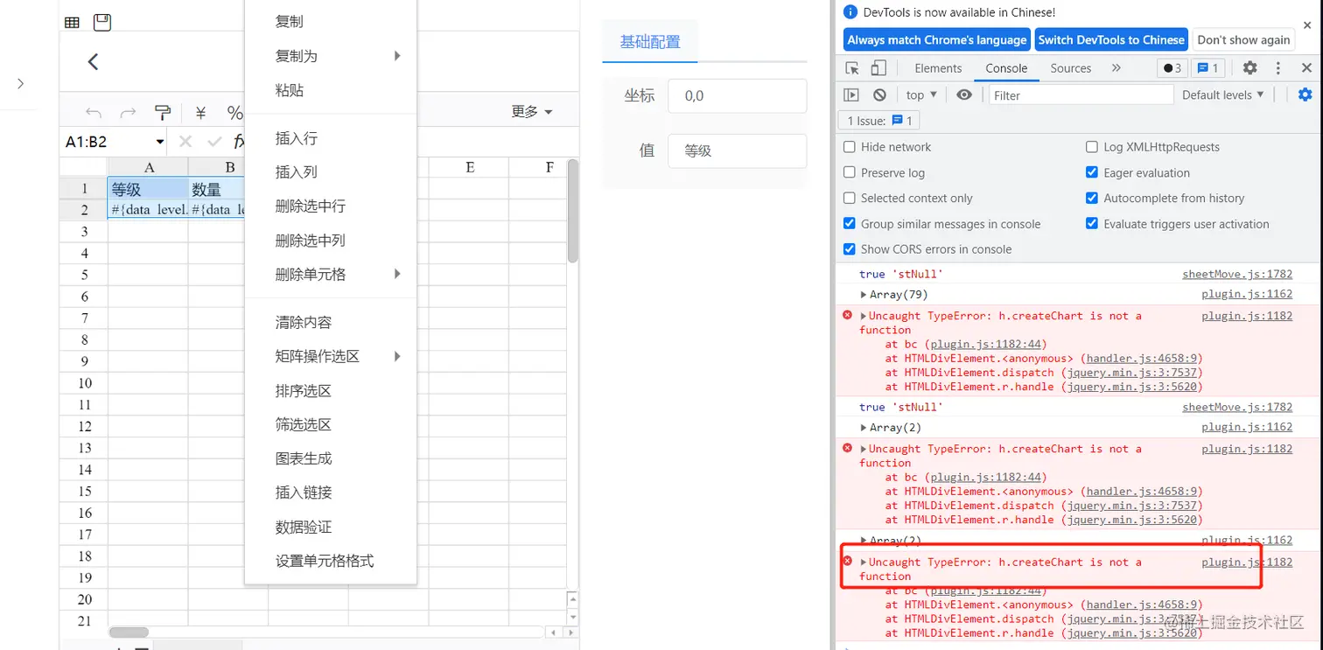Go back using the left chevron arrow

(94, 61)
